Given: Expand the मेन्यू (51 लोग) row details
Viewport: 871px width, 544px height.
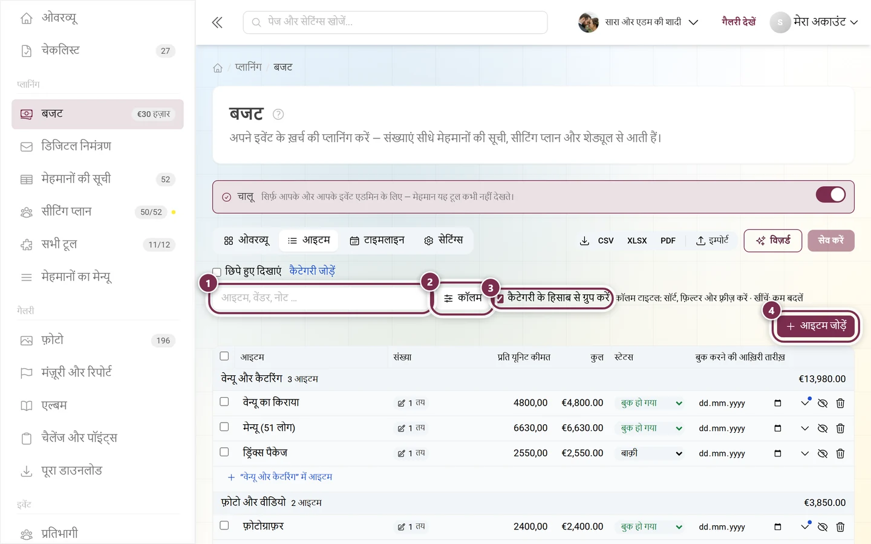Looking at the screenshot, I should tap(805, 429).
